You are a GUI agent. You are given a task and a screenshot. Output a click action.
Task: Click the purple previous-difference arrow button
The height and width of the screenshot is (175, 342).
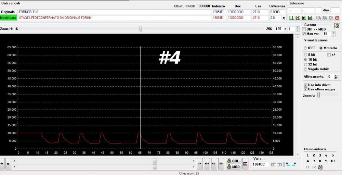click(214, 163)
